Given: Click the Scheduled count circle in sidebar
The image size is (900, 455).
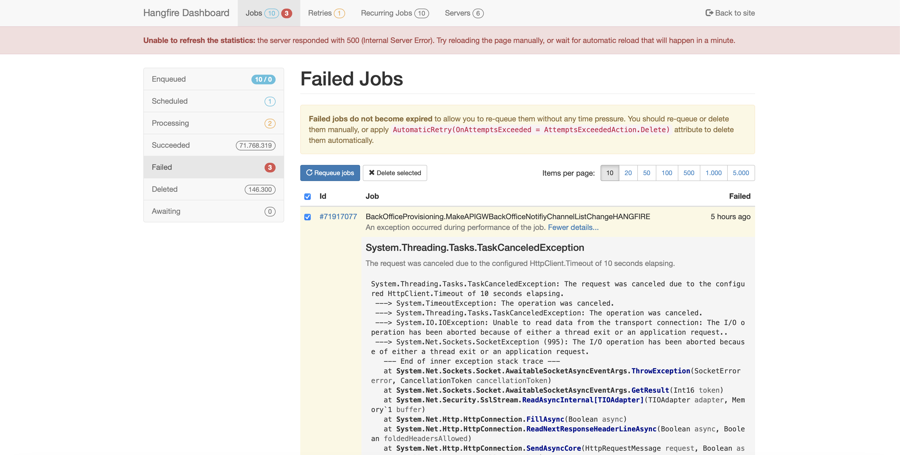Looking at the screenshot, I should (270, 101).
